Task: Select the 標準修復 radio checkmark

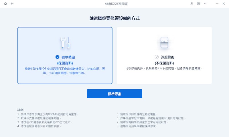Action: tap(57, 57)
